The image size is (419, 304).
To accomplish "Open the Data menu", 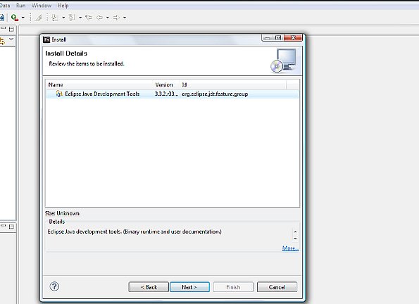I will (5, 6).
